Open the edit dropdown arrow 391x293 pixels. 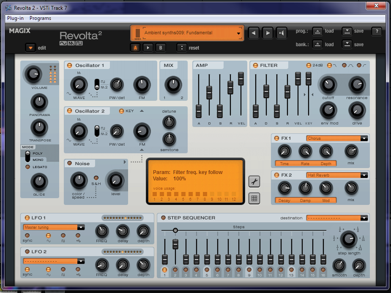click(x=30, y=48)
